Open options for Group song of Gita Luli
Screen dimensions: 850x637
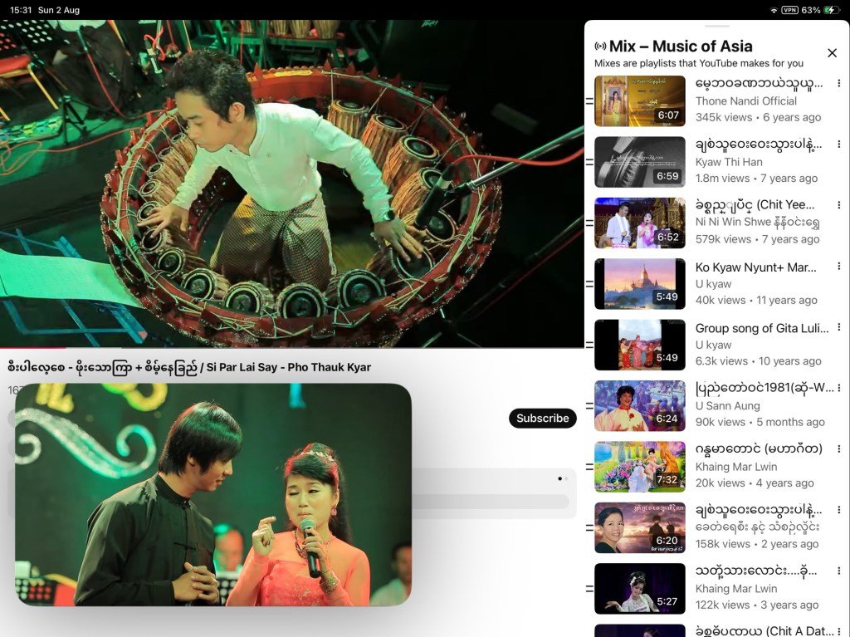838,326
